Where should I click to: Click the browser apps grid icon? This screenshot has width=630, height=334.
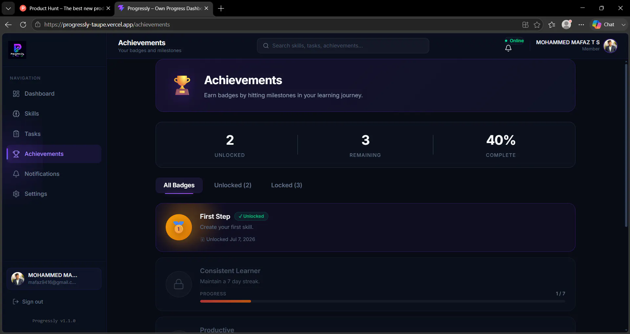(525, 25)
